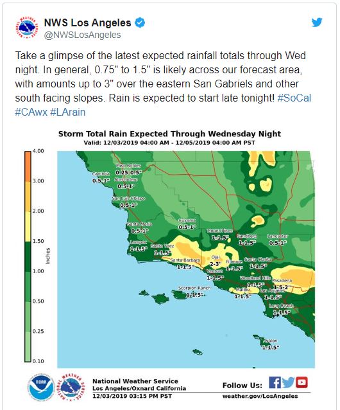Open the #SoCal hashtag
Screen dimensions: 340x410
coord(294,98)
